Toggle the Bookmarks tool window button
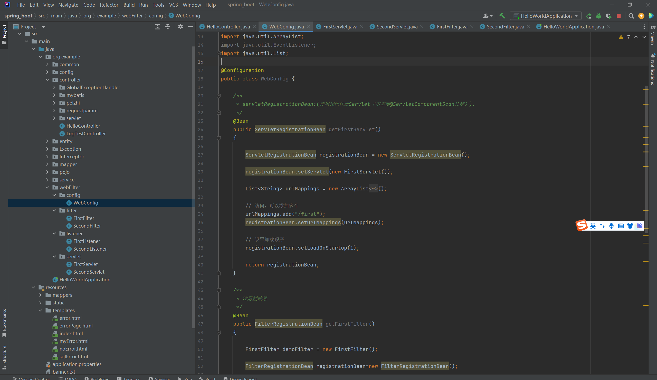 pos(4,322)
